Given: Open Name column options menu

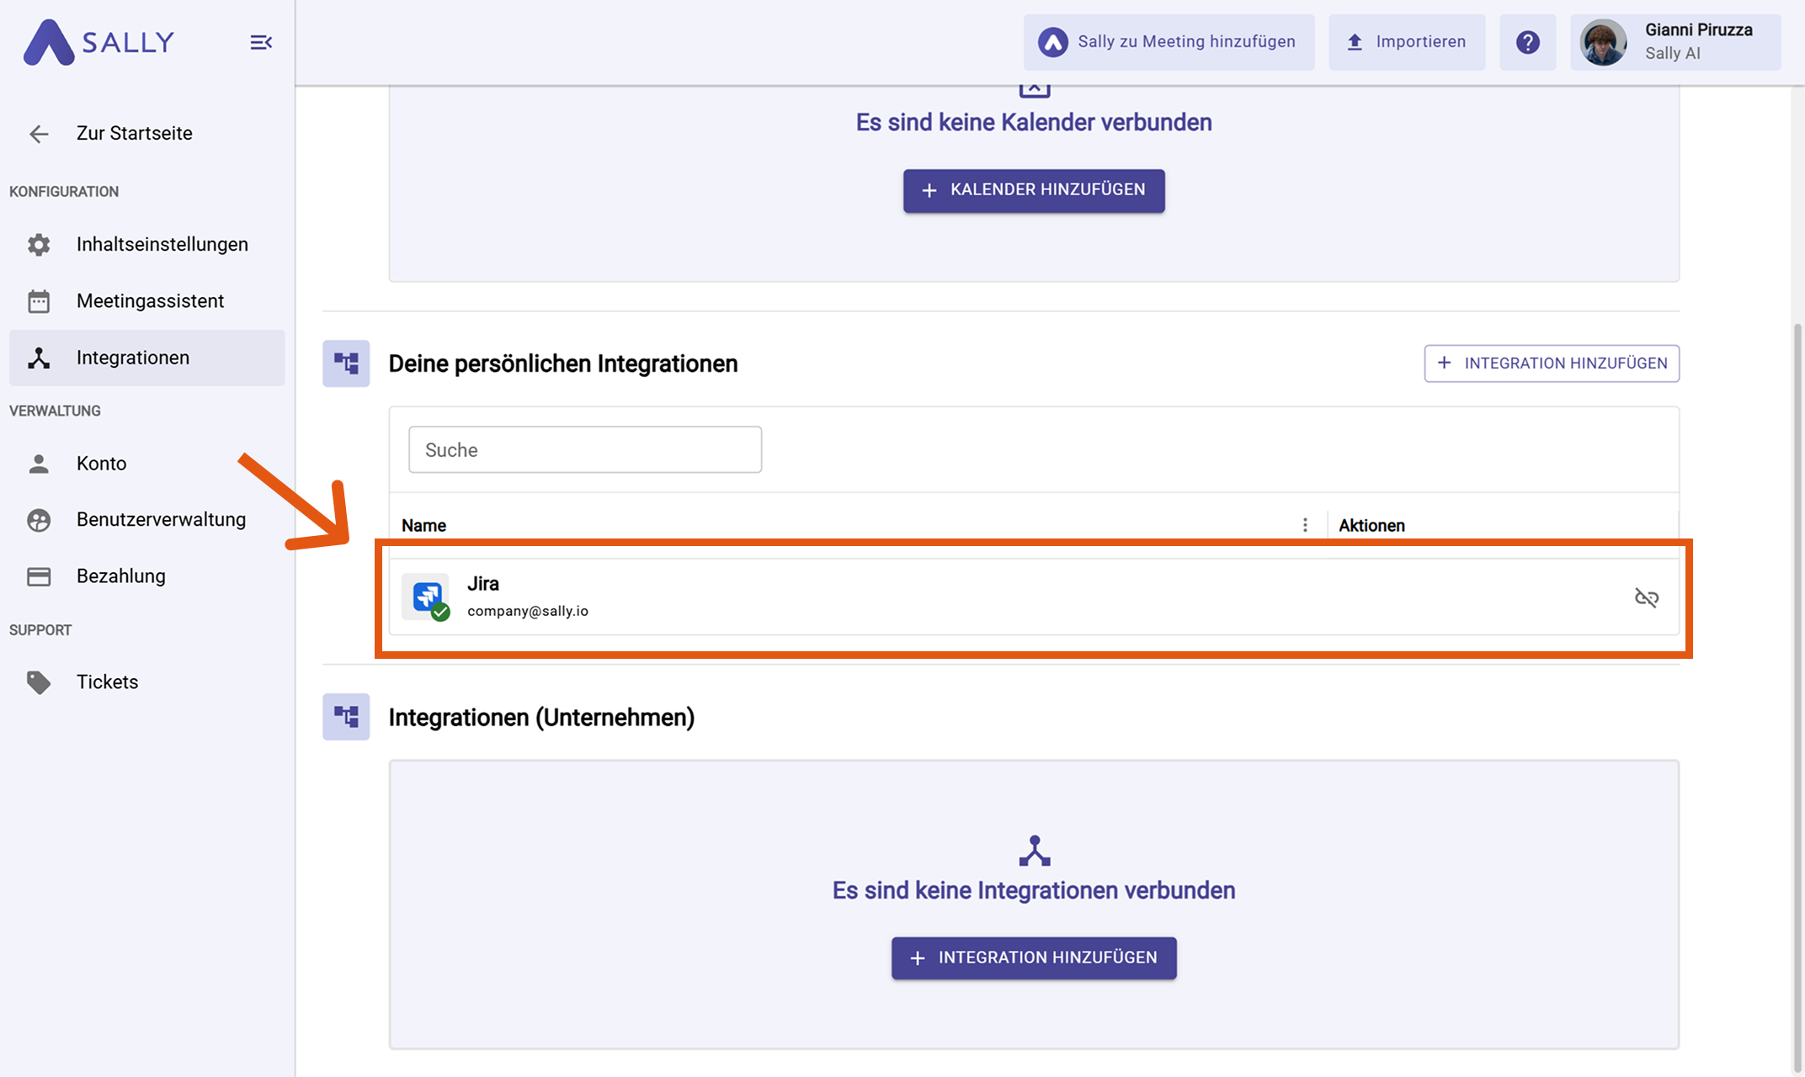Looking at the screenshot, I should (1305, 525).
